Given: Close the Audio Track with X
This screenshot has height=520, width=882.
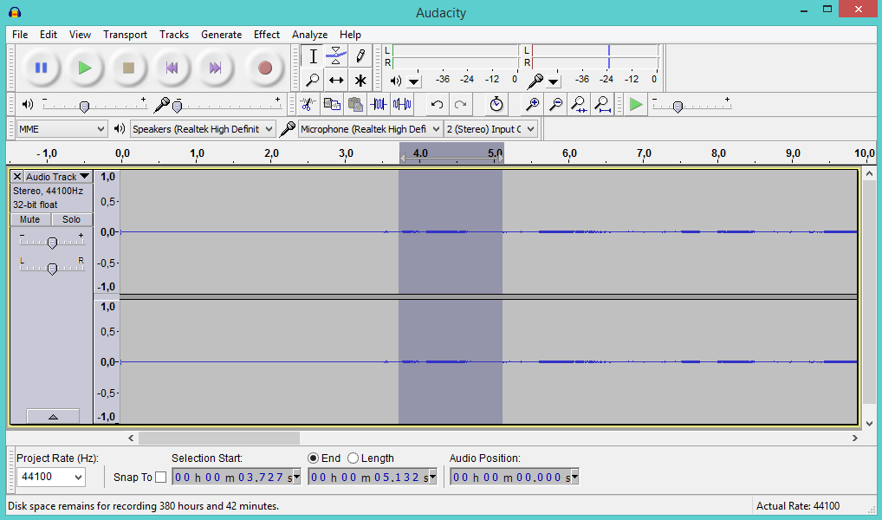Looking at the screenshot, I should [x=17, y=177].
